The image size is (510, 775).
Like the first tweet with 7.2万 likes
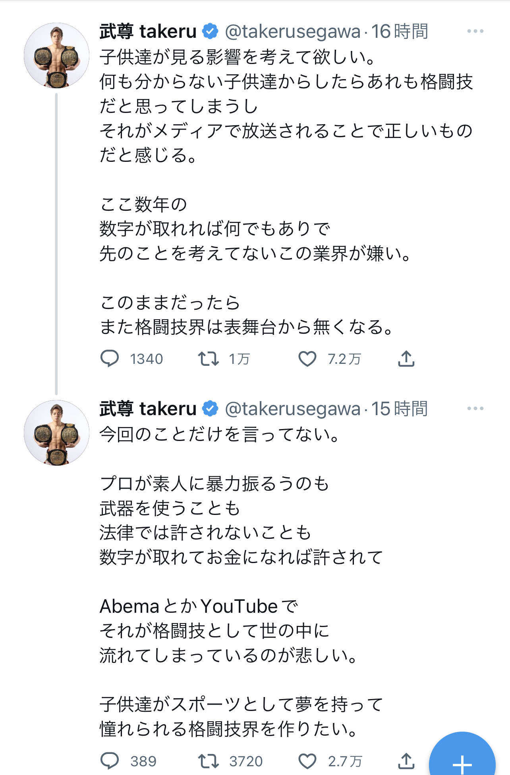click(x=307, y=359)
